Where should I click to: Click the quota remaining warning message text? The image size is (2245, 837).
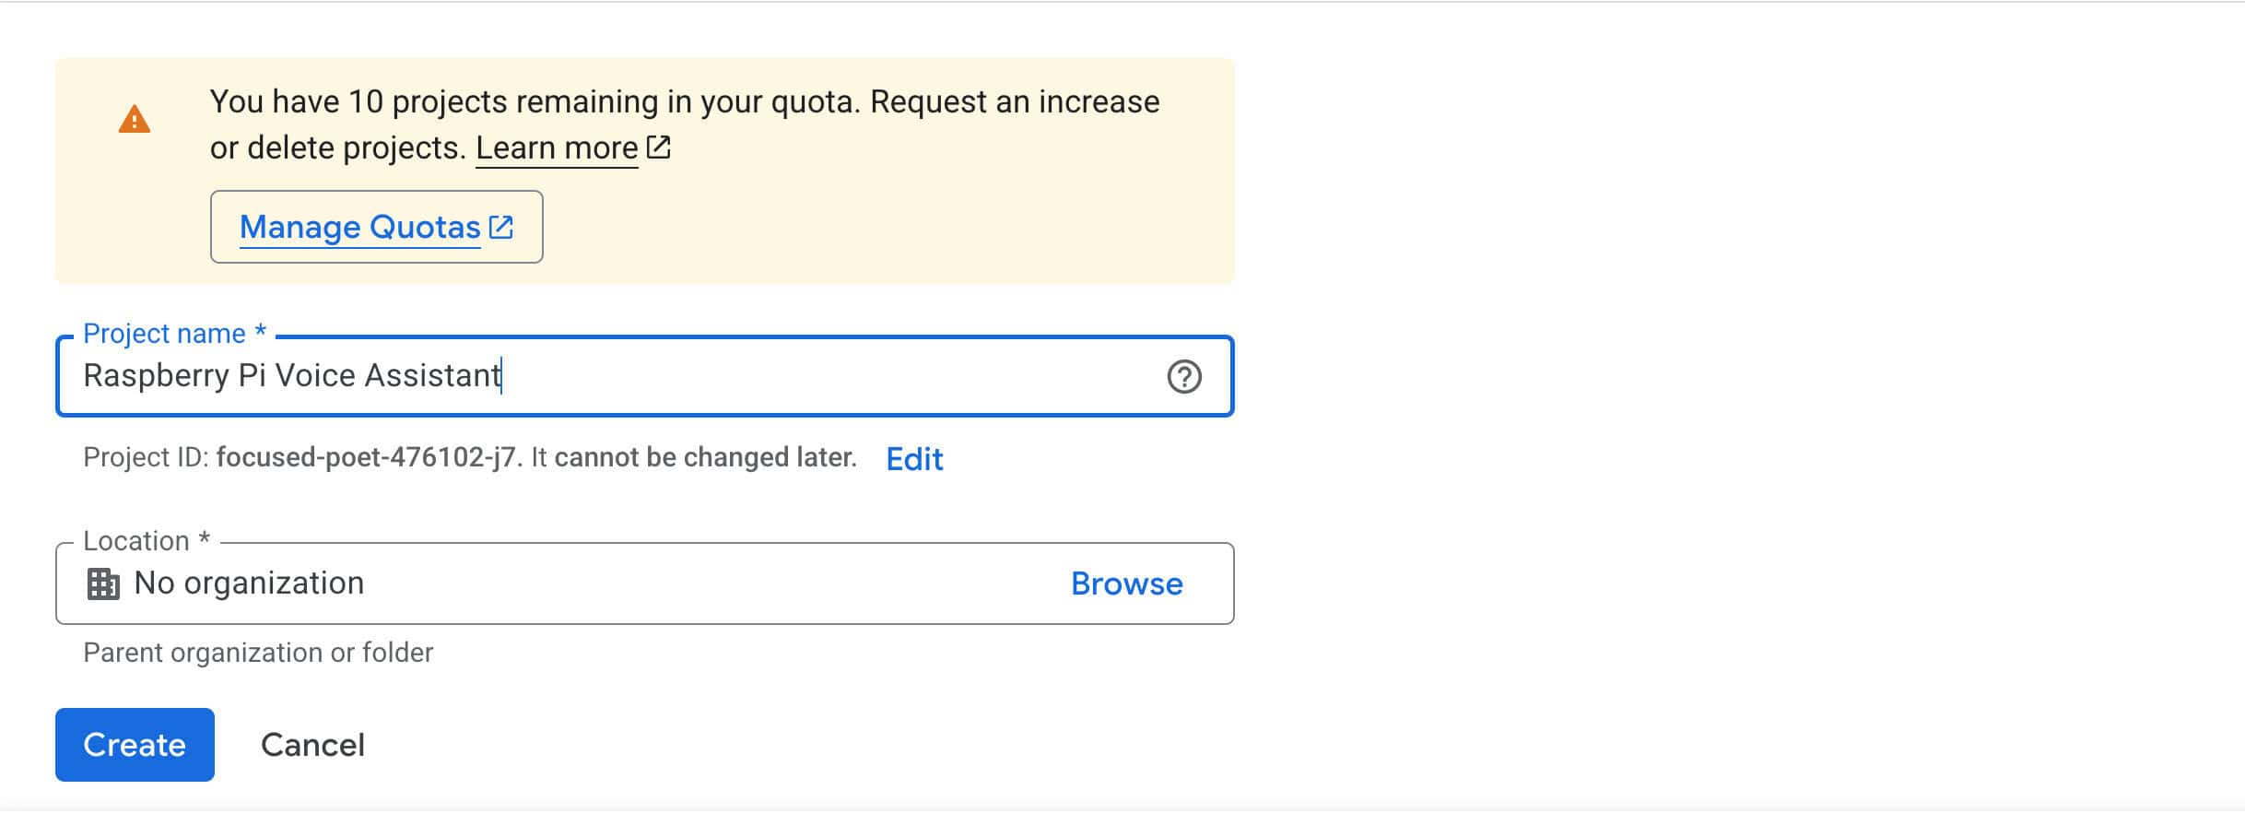(x=684, y=102)
